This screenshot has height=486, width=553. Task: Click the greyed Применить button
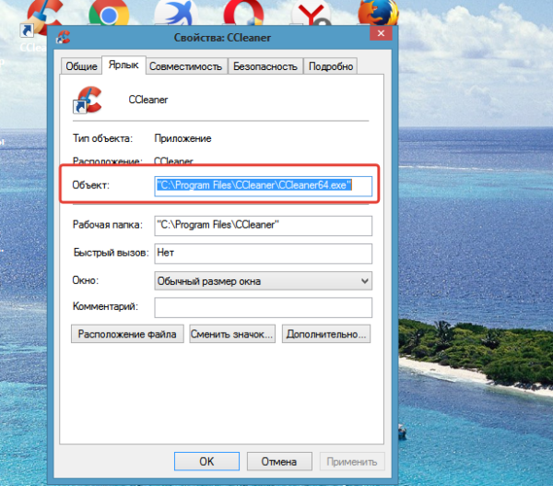pos(352,461)
